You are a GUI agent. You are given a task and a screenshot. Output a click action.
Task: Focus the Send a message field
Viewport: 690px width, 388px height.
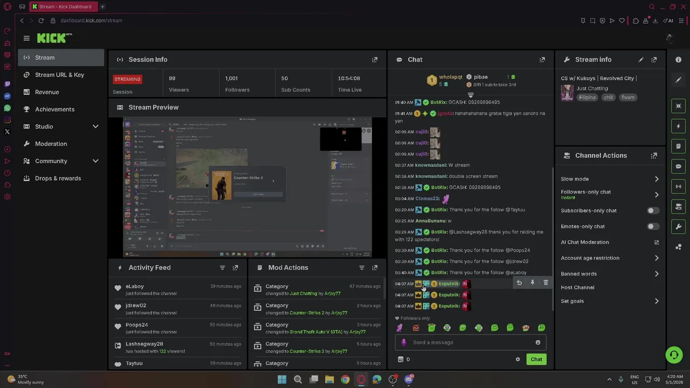click(471, 343)
